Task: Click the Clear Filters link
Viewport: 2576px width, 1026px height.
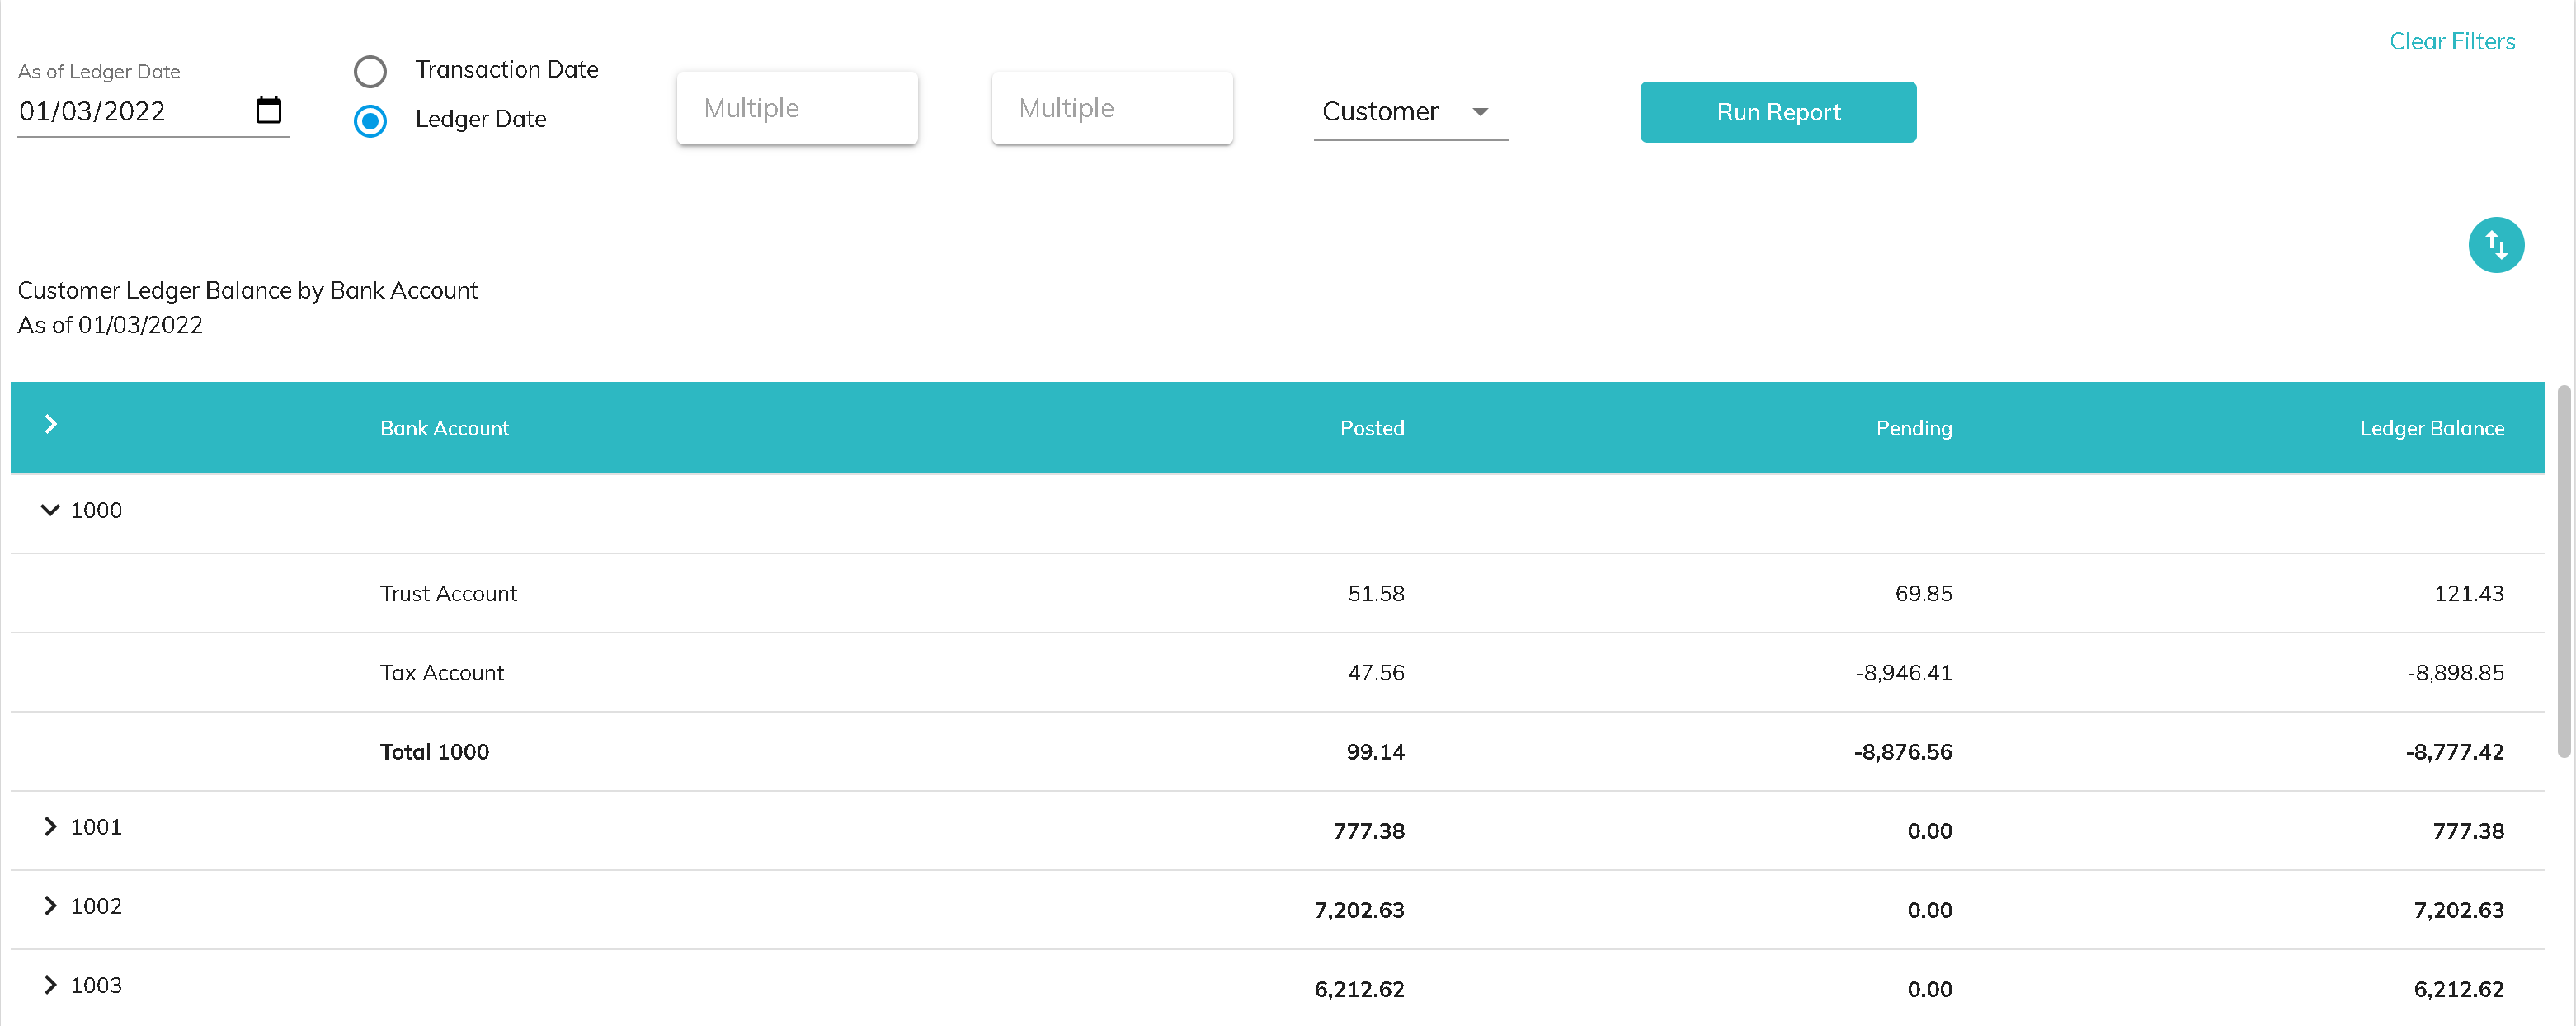Action: click(2451, 41)
